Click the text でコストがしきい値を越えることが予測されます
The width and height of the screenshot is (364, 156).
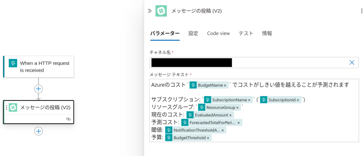[291, 85]
